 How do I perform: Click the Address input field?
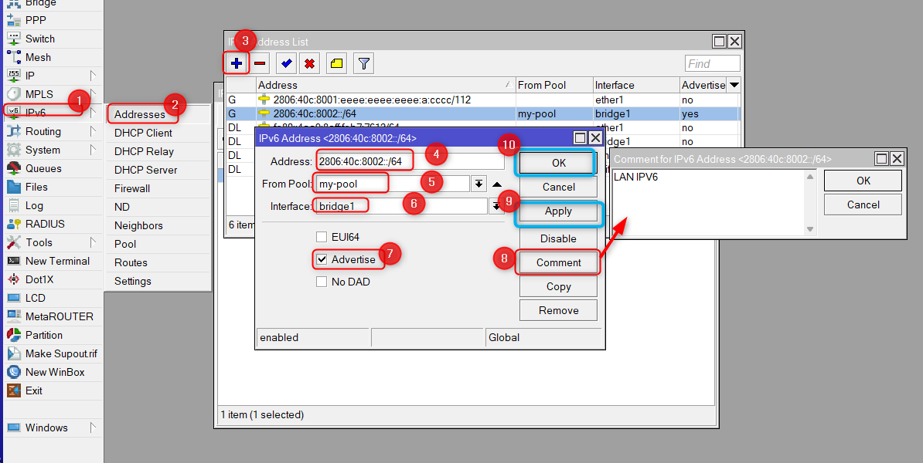pyautogui.click(x=410, y=161)
